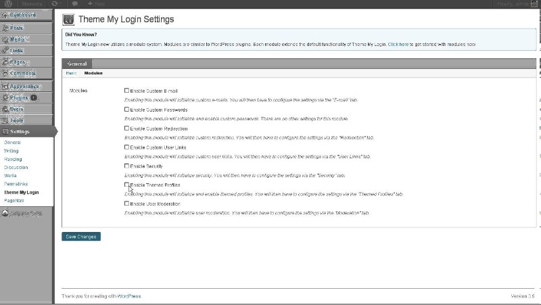The image size is (541, 305).
Task: Switch to the Basic sub-tab
Action: click(71, 73)
